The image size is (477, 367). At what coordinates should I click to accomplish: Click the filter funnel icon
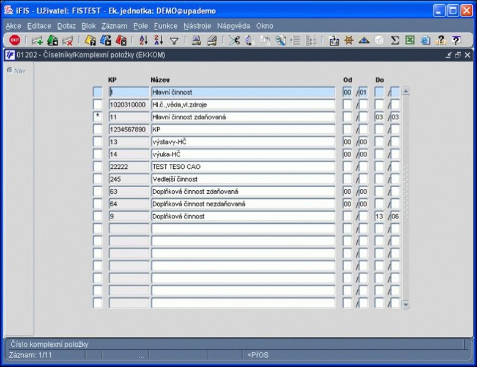(174, 41)
